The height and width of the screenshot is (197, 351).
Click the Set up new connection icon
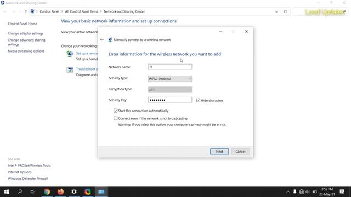(70, 54)
